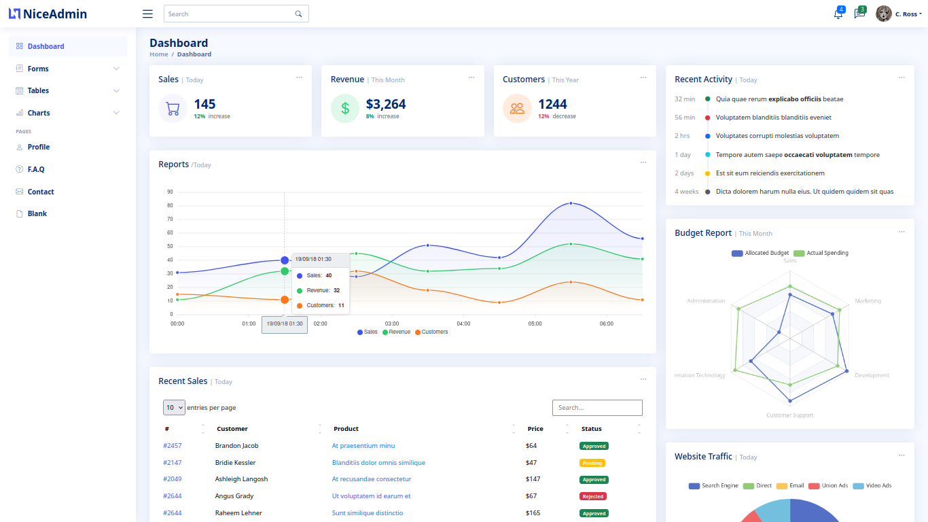
Task: Open the entries per page dropdown
Action: [174, 408]
